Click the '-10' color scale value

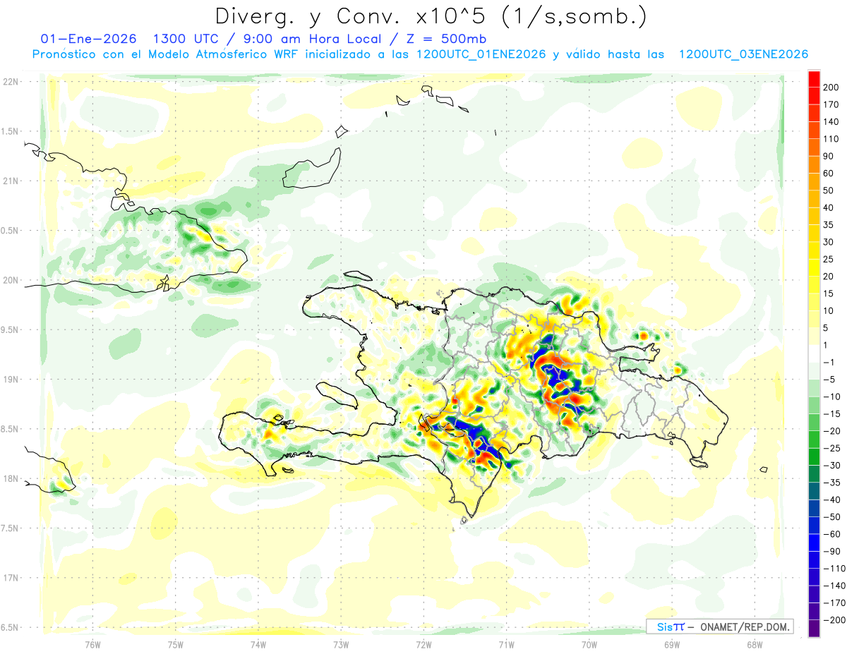pos(831,396)
